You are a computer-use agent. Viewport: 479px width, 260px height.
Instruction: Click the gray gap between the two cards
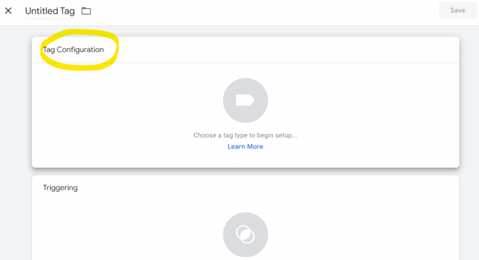tap(245, 172)
